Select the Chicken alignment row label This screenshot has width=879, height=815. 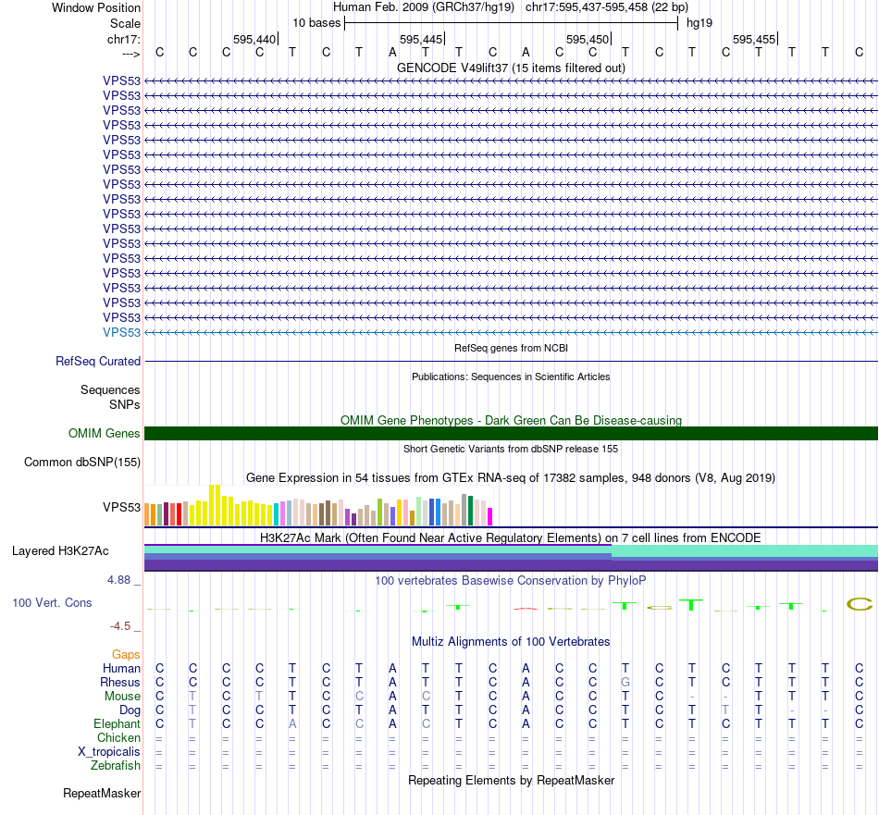118,737
